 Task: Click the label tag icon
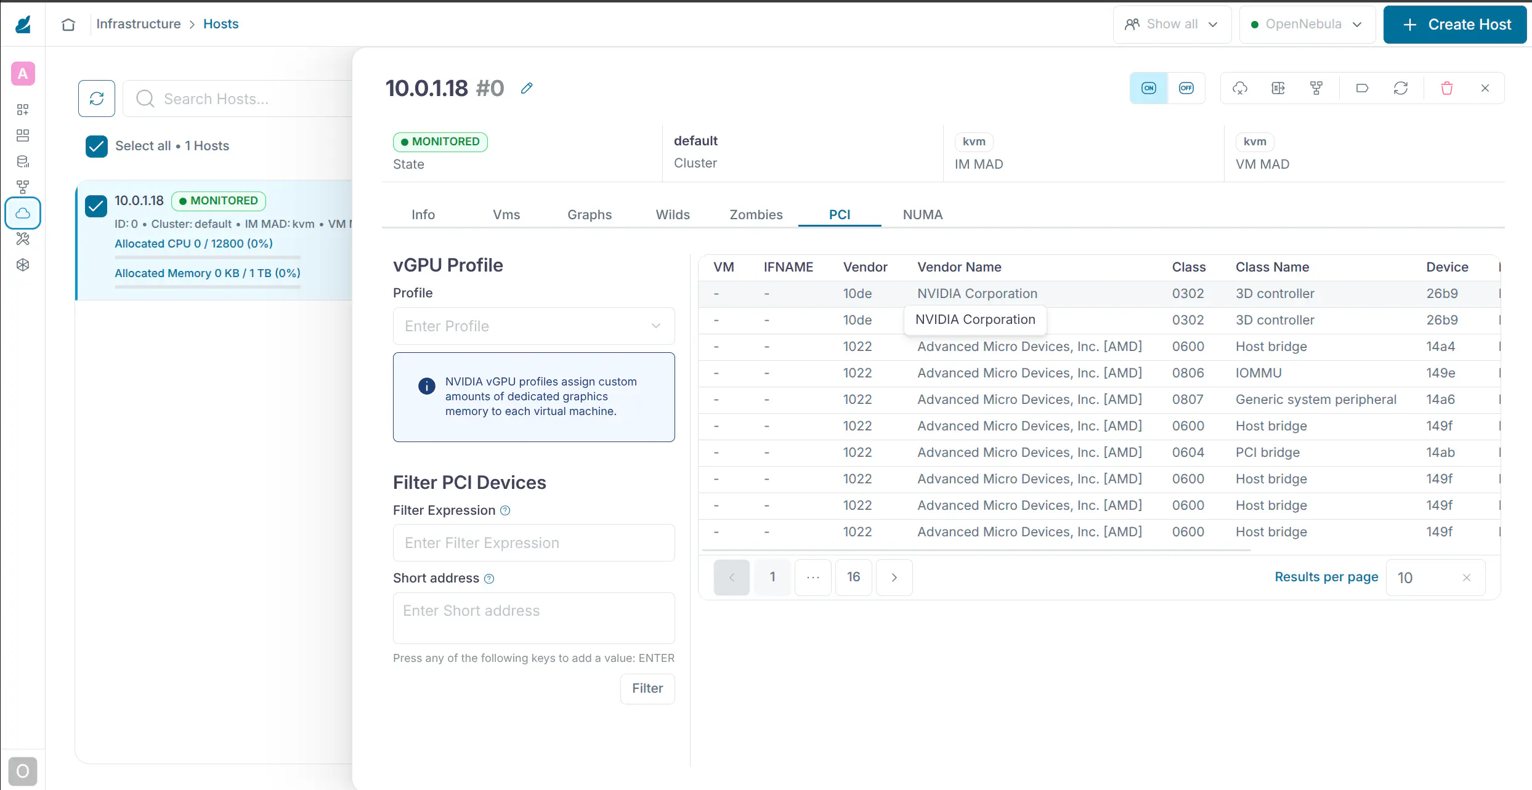point(1363,88)
